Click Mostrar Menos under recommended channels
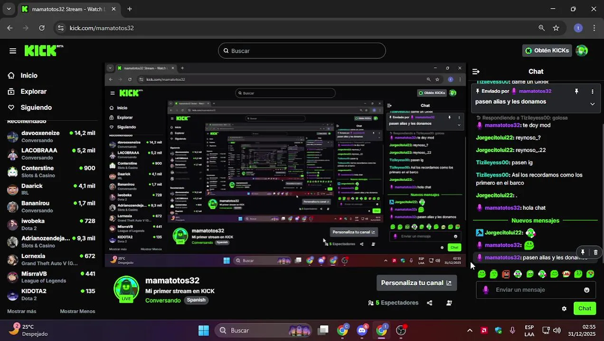Screen dimensions: 604x341 pyautogui.click(x=77, y=311)
